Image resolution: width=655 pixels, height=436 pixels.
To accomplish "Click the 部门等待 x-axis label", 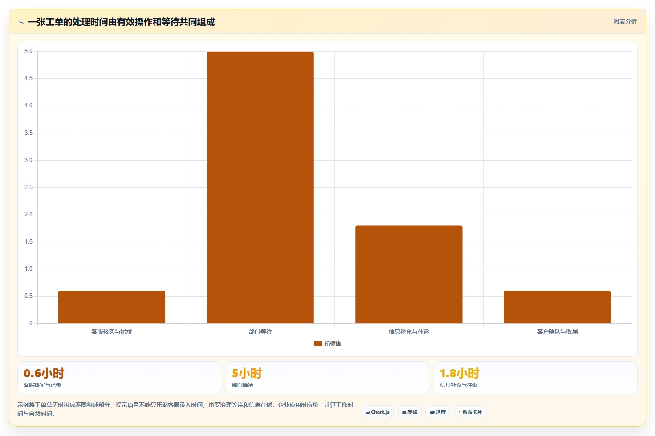I will pyautogui.click(x=260, y=331).
